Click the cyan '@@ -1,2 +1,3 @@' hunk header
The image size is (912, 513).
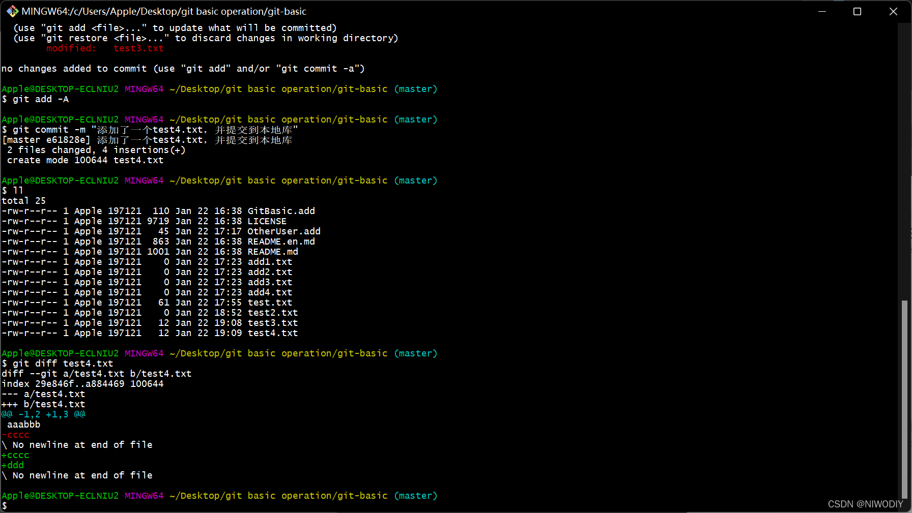pyautogui.click(x=43, y=414)
